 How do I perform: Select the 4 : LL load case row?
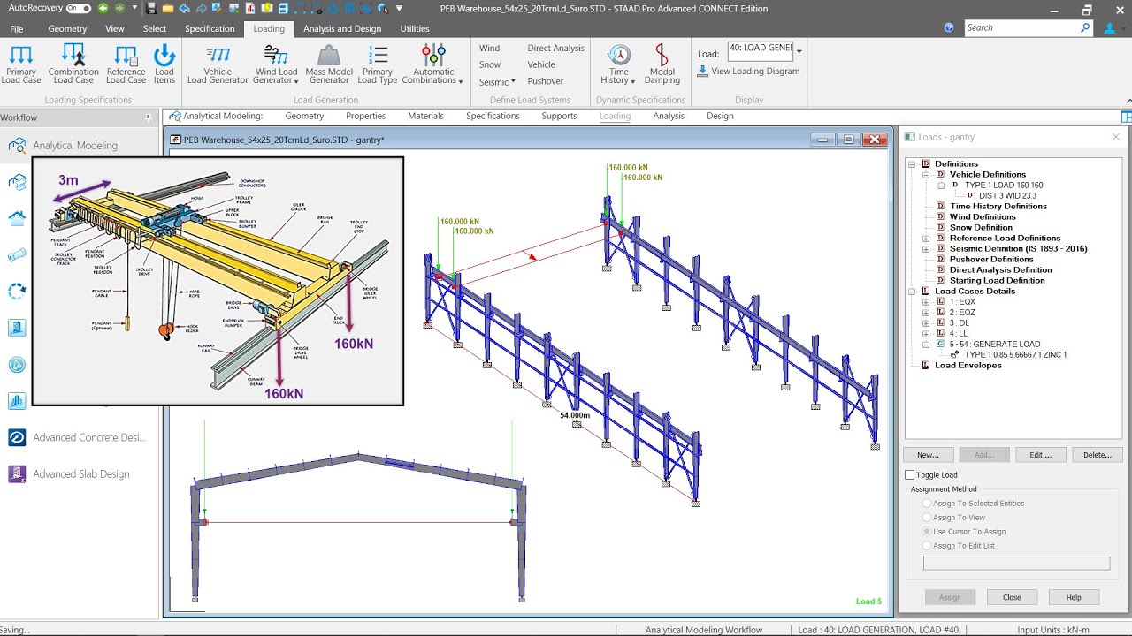click(x=958, y=334)
